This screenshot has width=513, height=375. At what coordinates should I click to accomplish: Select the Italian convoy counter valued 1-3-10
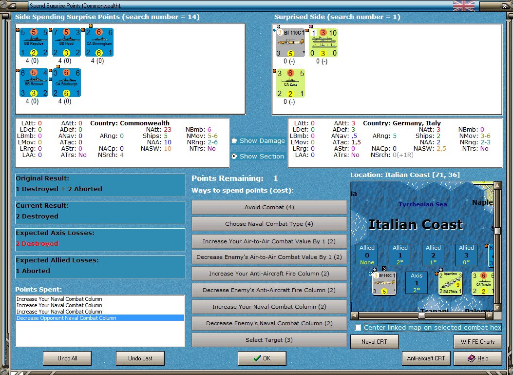[323, 42]
